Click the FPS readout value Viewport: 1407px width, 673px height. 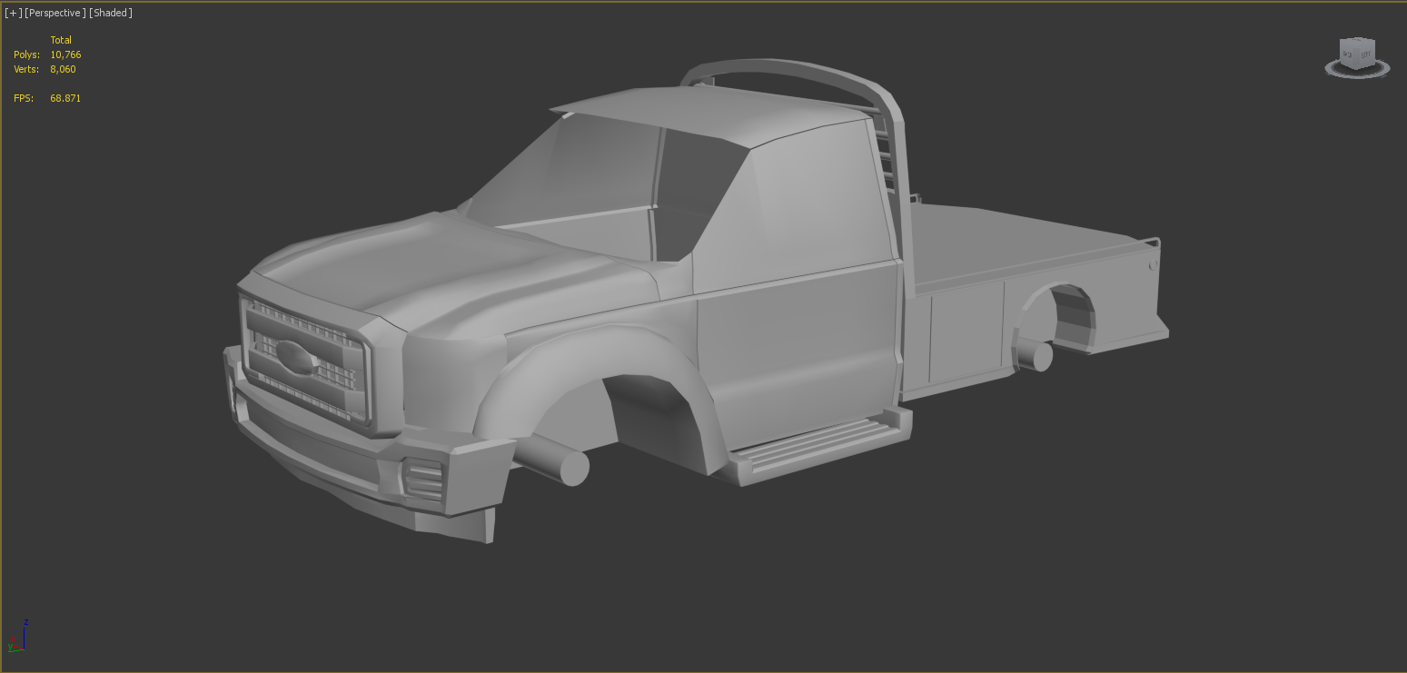click(x=64, y=98)
